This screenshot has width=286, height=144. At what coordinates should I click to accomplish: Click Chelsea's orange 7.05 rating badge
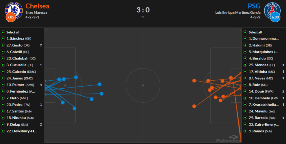[x=11, y=17]
